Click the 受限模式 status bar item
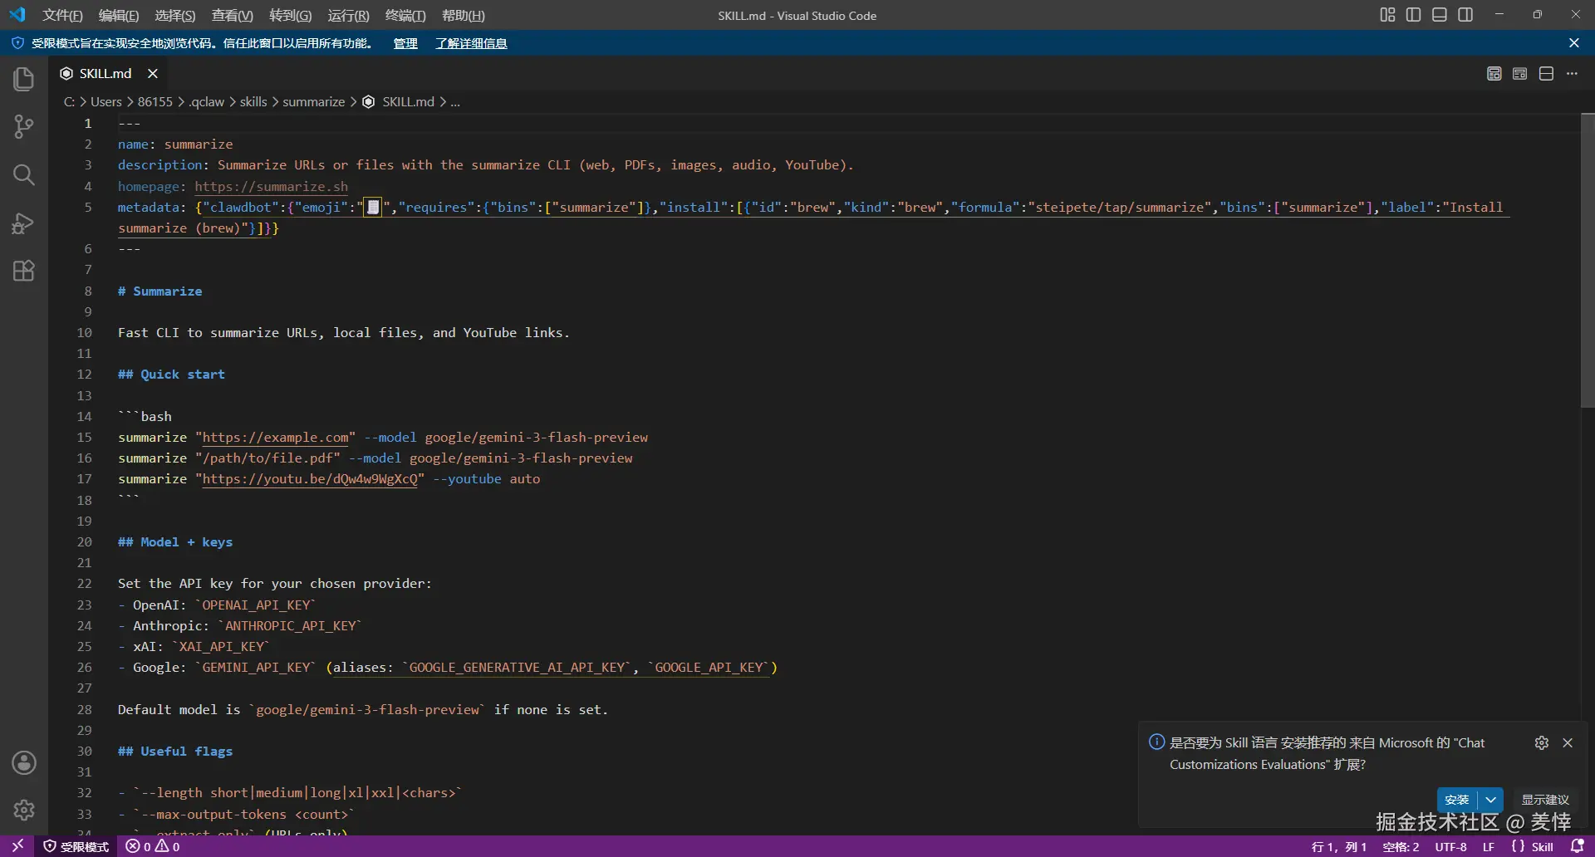Screen dimensions: 1595x857 76,846
